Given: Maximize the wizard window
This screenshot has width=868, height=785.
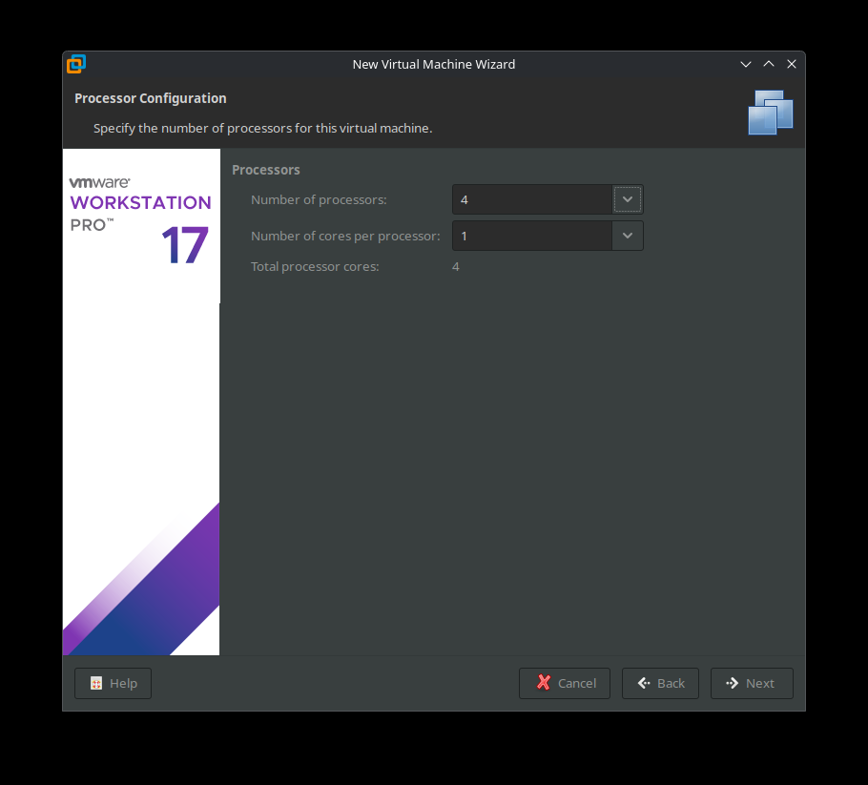Looking at the screenshot, I should click(x=769, y=64).
